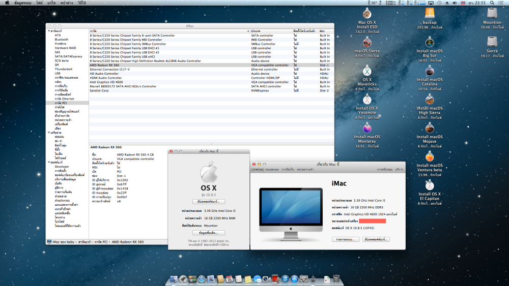The width and height of the screenshot is (509, 286).
Task: Select Marvell 88SE9172 SATA AHCI controller row
Action: pos(211,86)
